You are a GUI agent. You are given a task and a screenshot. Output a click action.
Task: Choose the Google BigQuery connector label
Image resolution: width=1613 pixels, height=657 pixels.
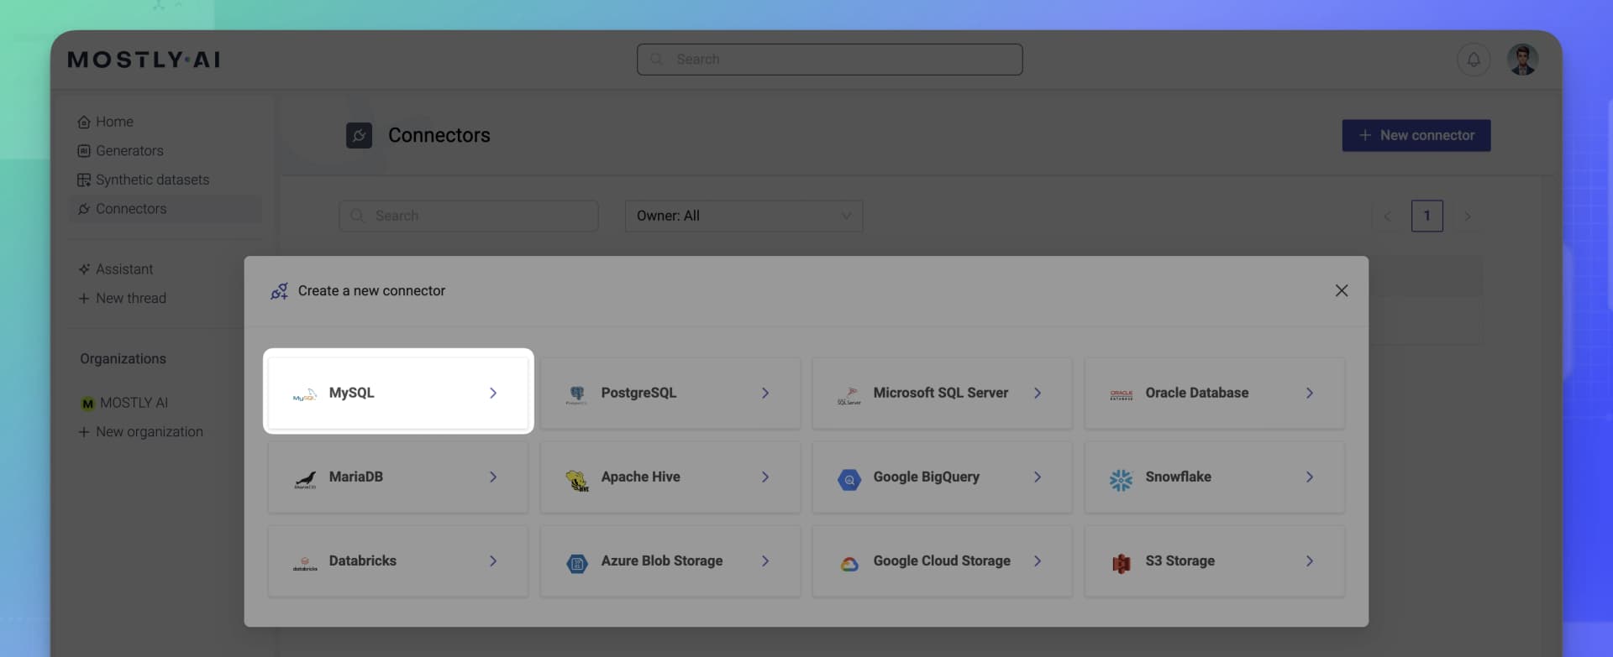click(927, 477)
